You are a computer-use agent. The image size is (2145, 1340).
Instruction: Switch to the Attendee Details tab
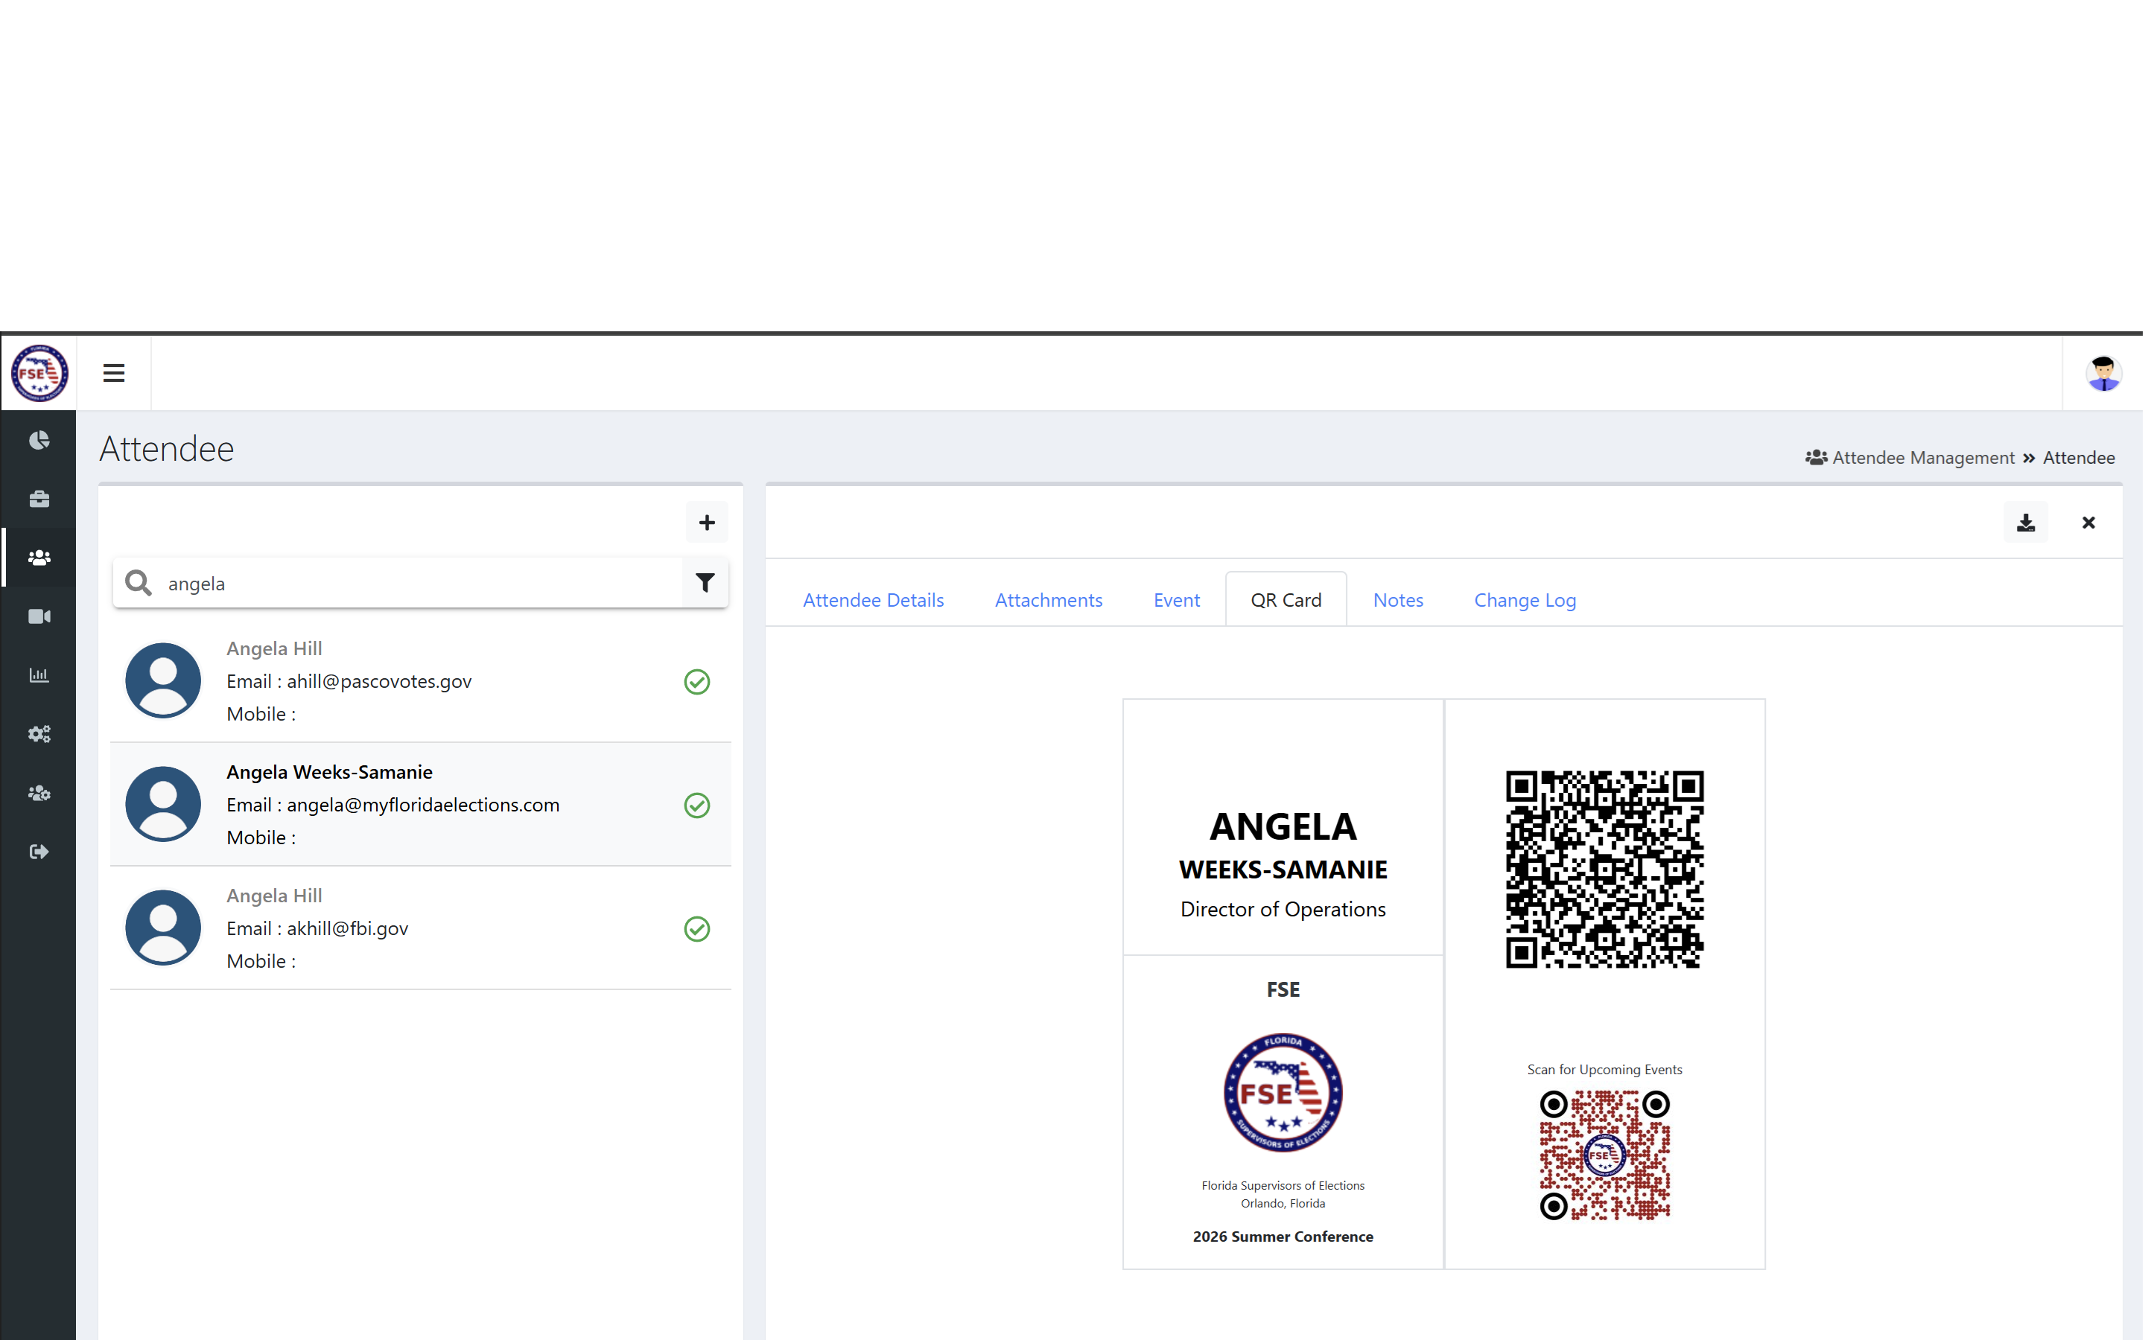[874, 600]
